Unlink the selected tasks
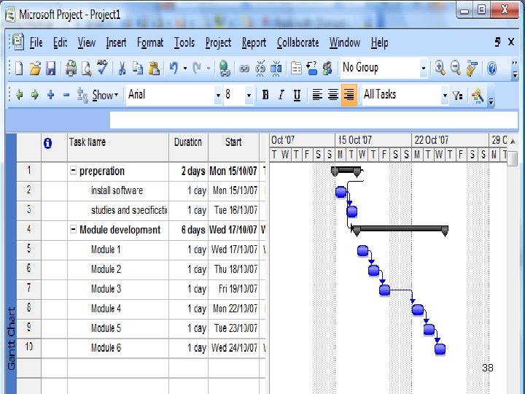The image size is (525, 394). tap(260, 69)
